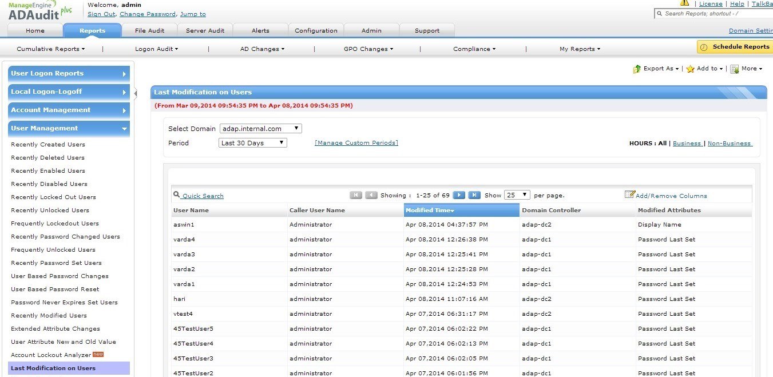Click the More options icon
The image size is (773, 377).
pyautogui.click(x=734, y=69)
